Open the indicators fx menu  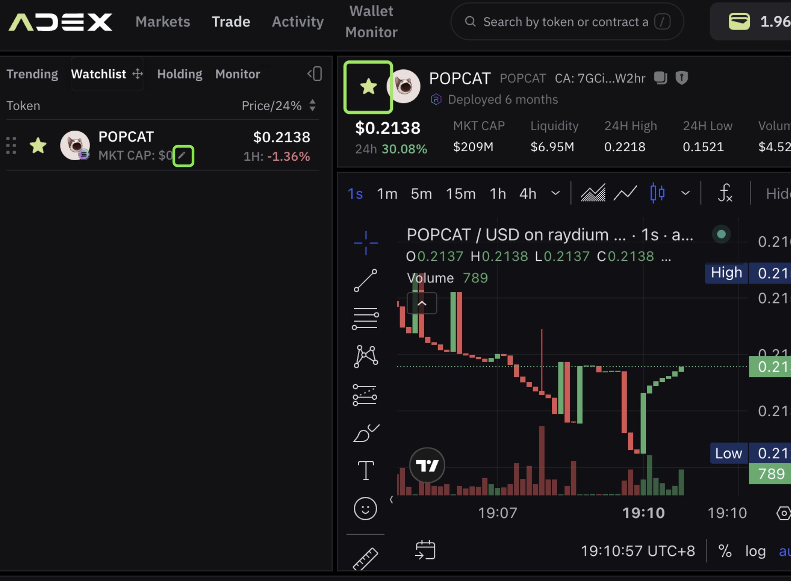coord(725,193)
